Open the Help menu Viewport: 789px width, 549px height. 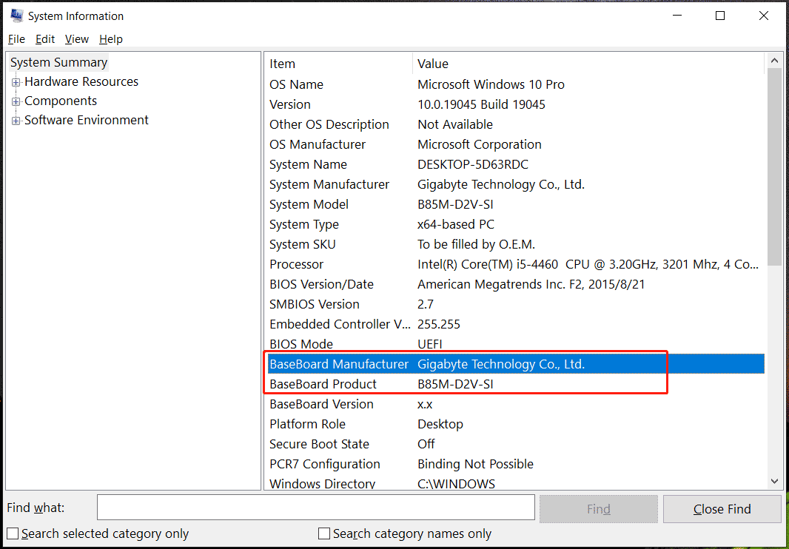click(111, 39)
